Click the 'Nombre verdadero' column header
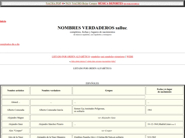The width and height of the screenshot is (185, 138). point(51,91)
